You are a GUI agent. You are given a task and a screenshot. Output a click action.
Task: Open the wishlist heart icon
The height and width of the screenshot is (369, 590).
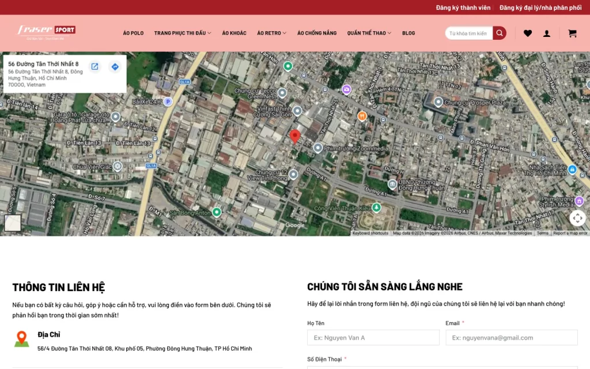(528, 33)
